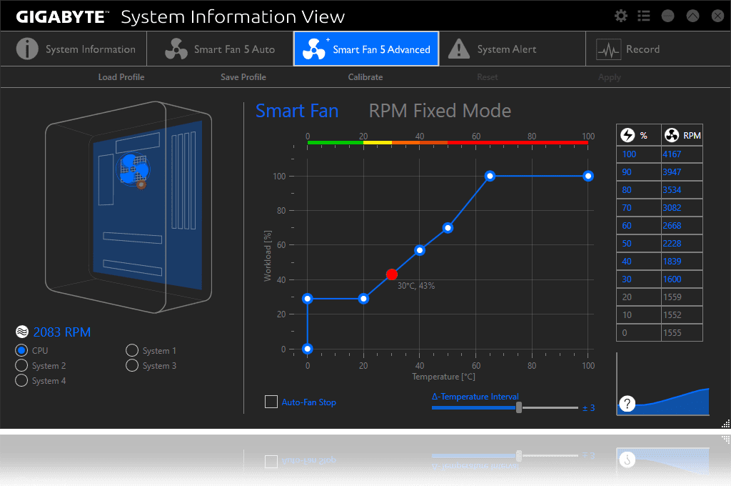Click the 3082 RPM table cell

tap(682, 208)
